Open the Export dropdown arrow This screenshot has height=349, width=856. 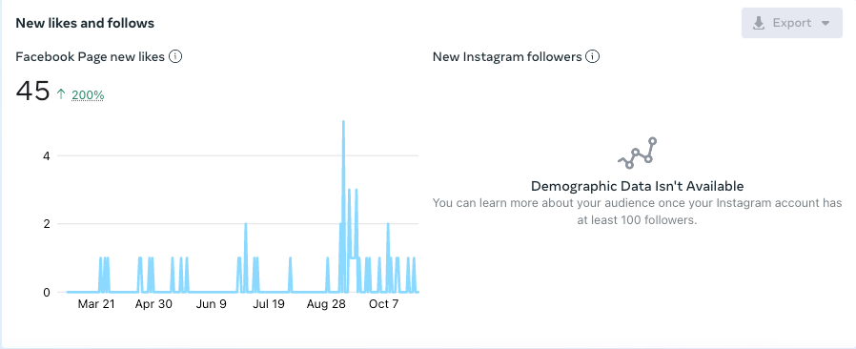825,23
